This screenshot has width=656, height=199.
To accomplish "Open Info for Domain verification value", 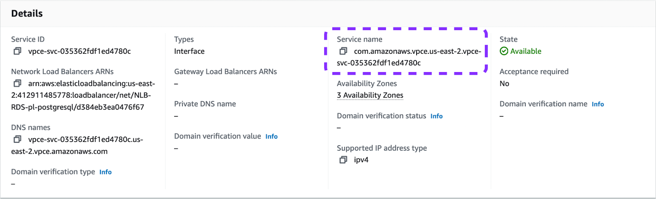I will [271, 137].
